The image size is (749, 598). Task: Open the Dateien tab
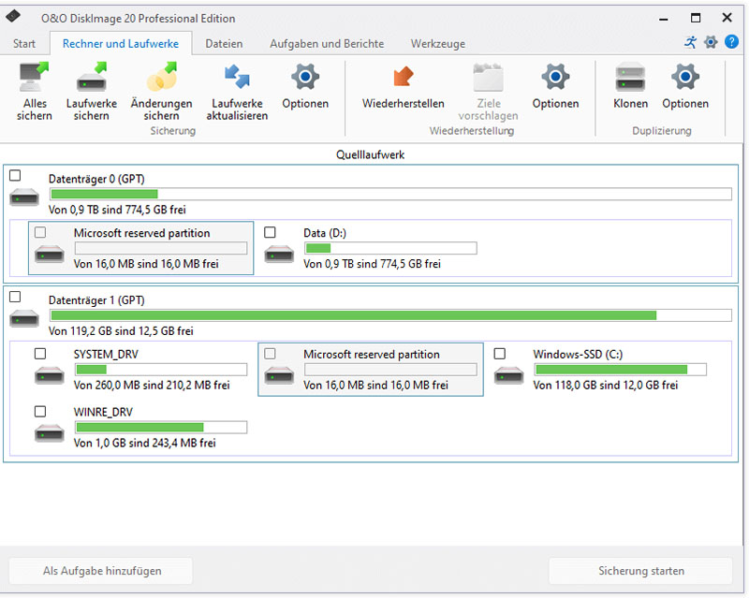click(224, 43)
